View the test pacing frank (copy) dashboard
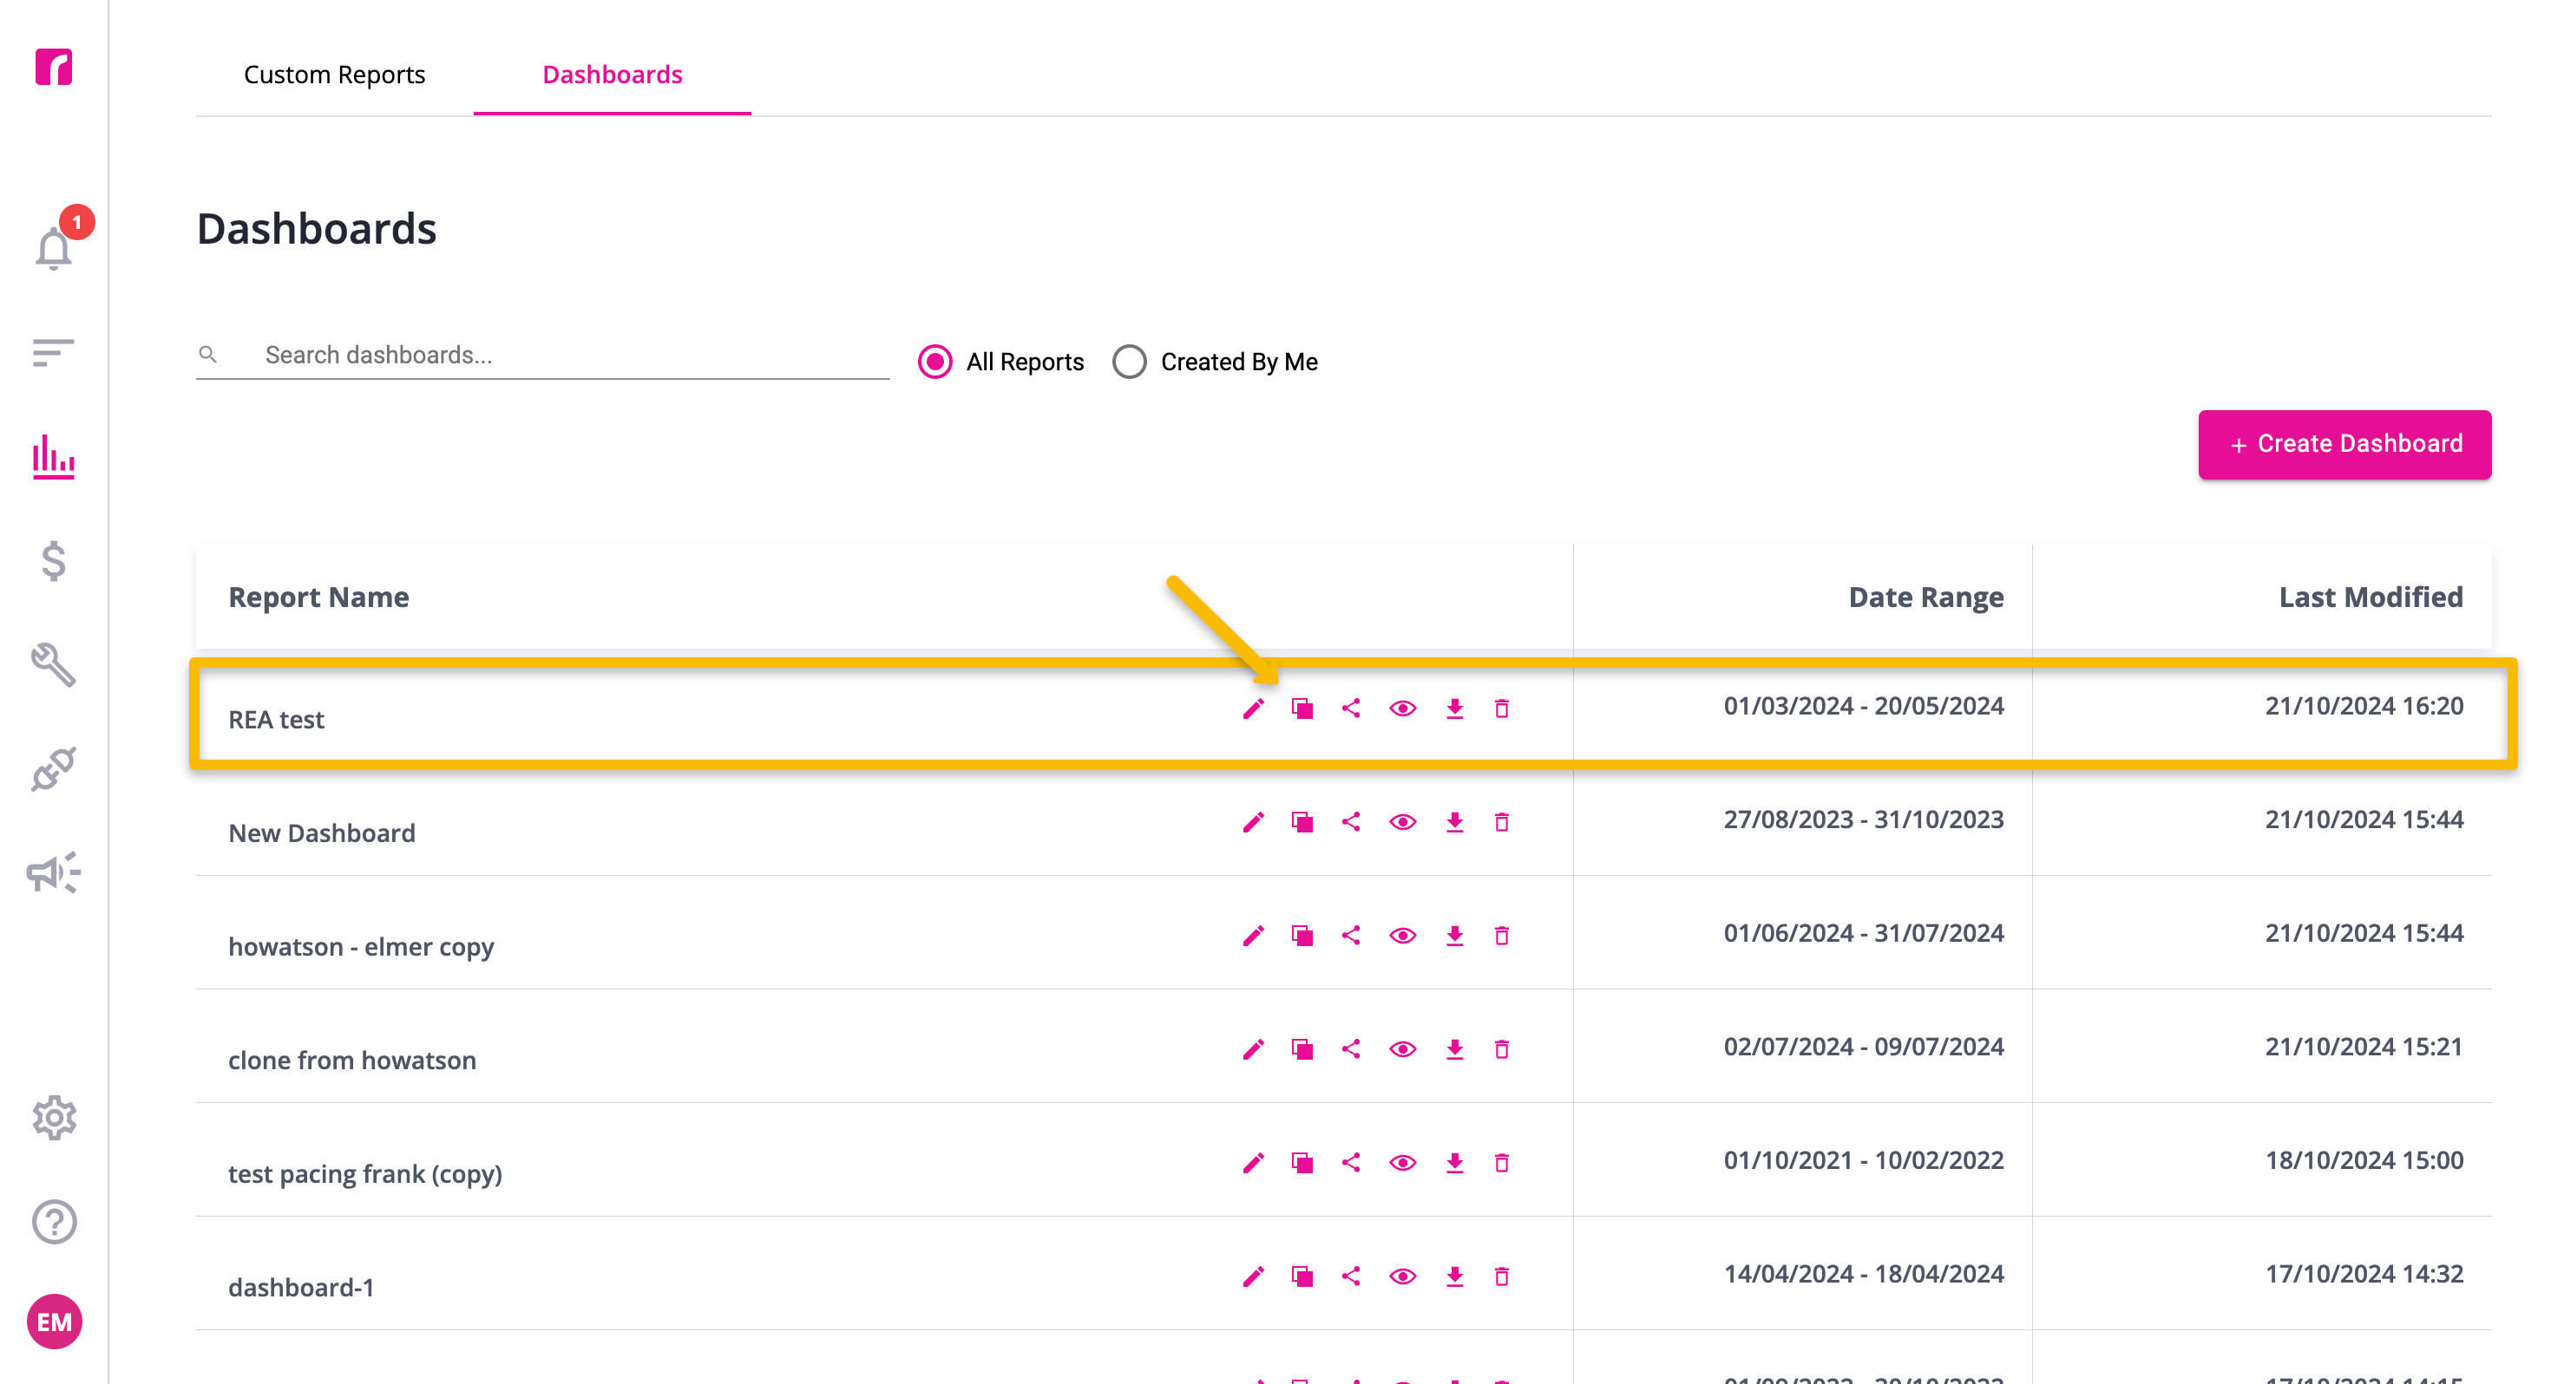 pos(1402,1162)
